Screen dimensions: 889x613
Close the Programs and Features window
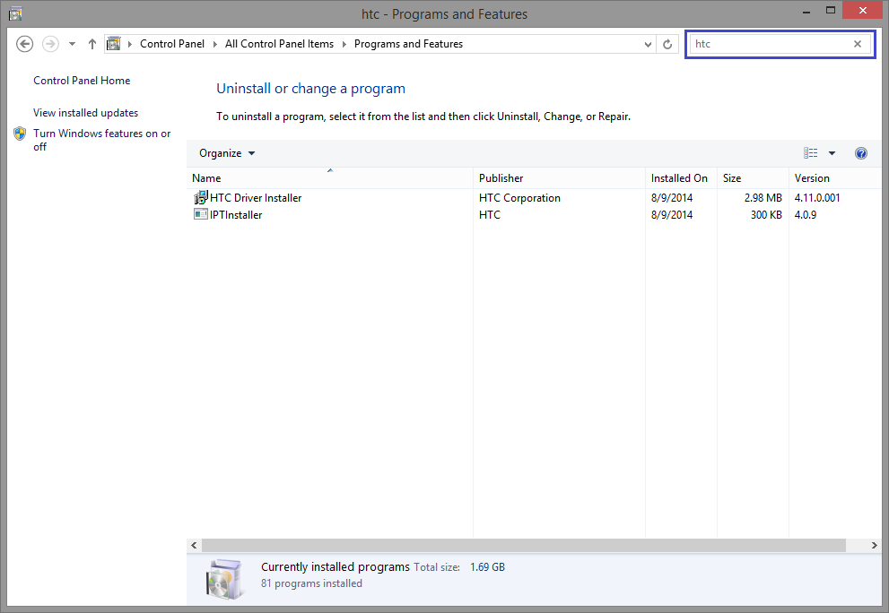coord(862,10)
